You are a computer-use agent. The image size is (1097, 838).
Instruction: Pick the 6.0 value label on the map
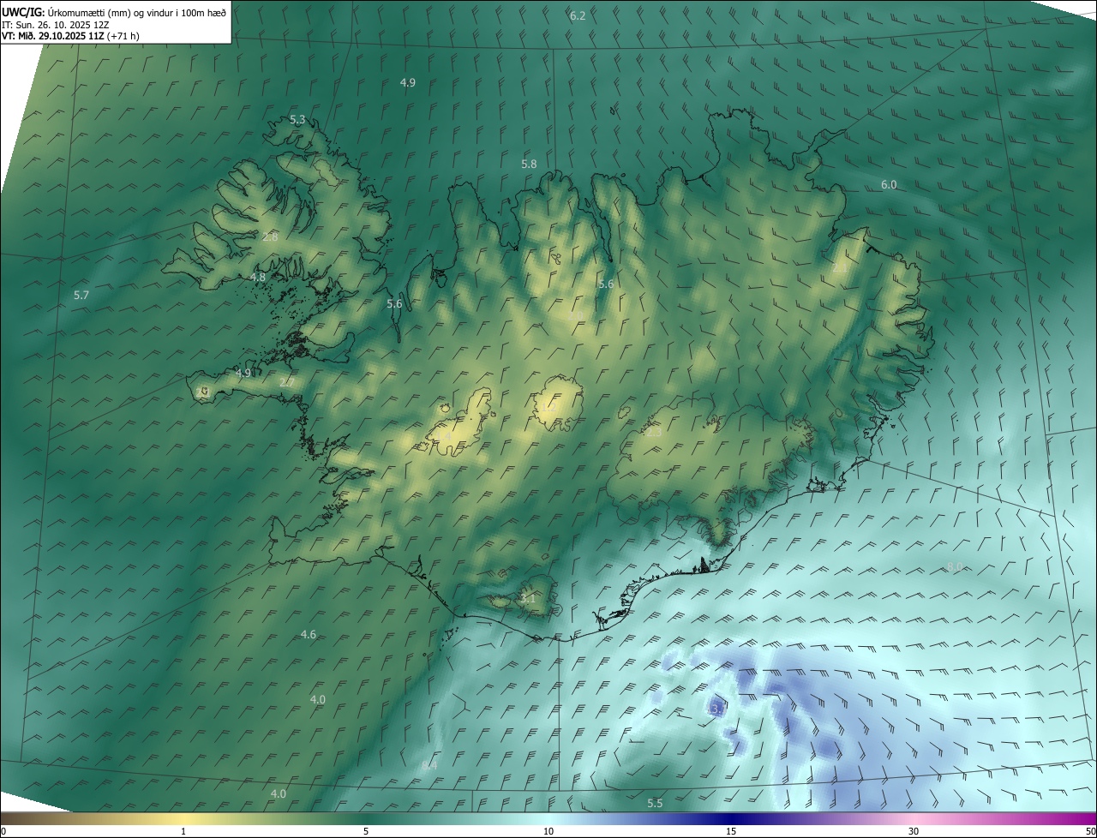pyautogui.click(x=889, y=185)
